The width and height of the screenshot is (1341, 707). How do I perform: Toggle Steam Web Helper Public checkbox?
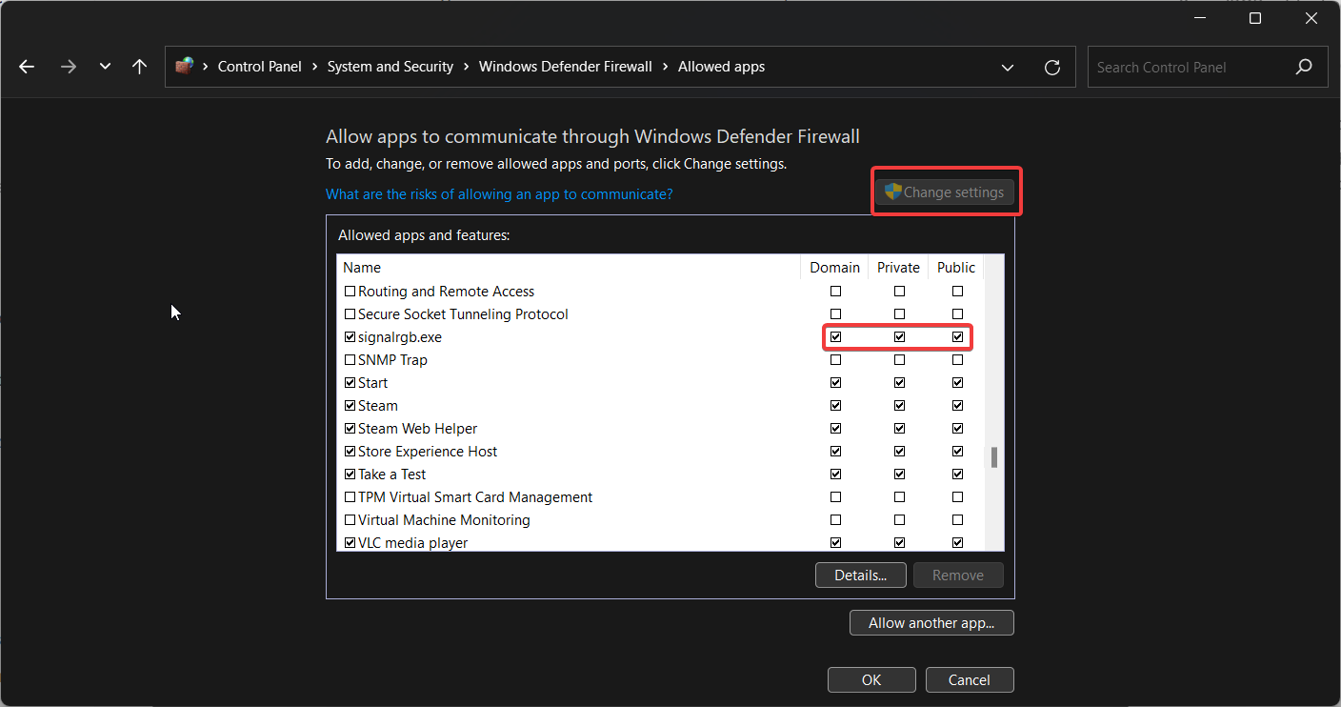coord(957,429)
